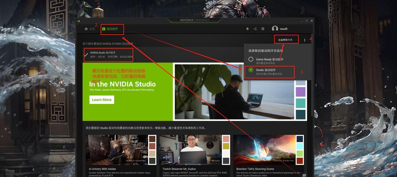
Task: Switch to the 主页 tab
Action: [x=90, y=29]
